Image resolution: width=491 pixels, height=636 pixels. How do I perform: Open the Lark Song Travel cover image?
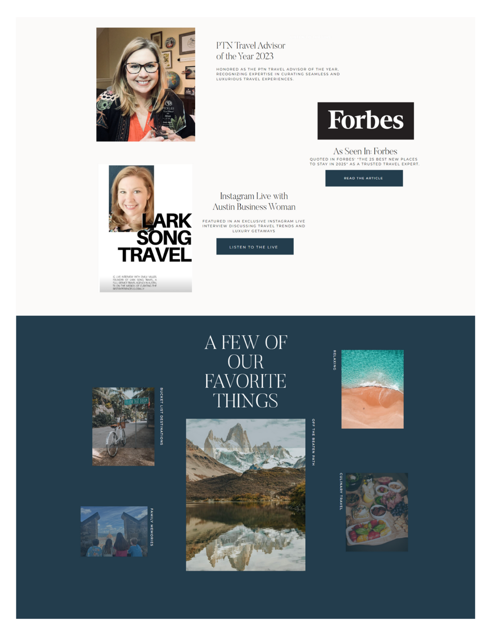click(146, 229)
